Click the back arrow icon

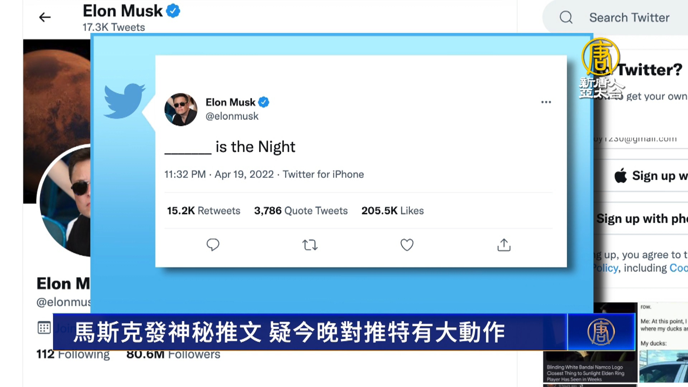coord(45,17)
